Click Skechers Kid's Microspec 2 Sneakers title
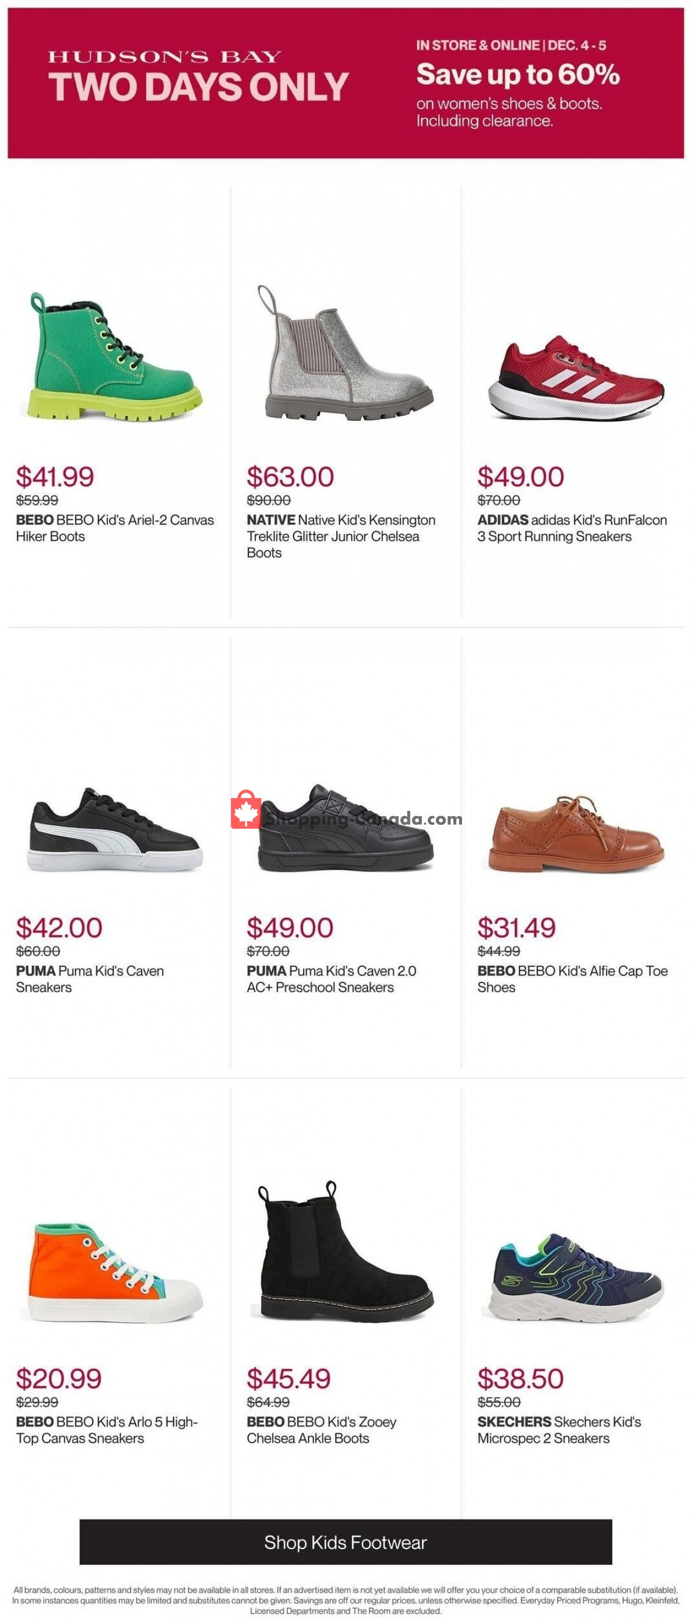 558,1430
